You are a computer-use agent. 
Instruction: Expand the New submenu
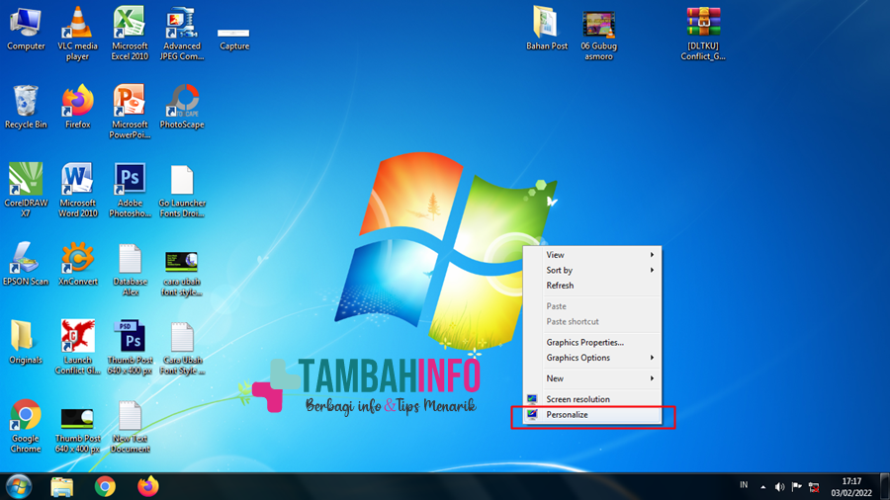click(592, 378)
